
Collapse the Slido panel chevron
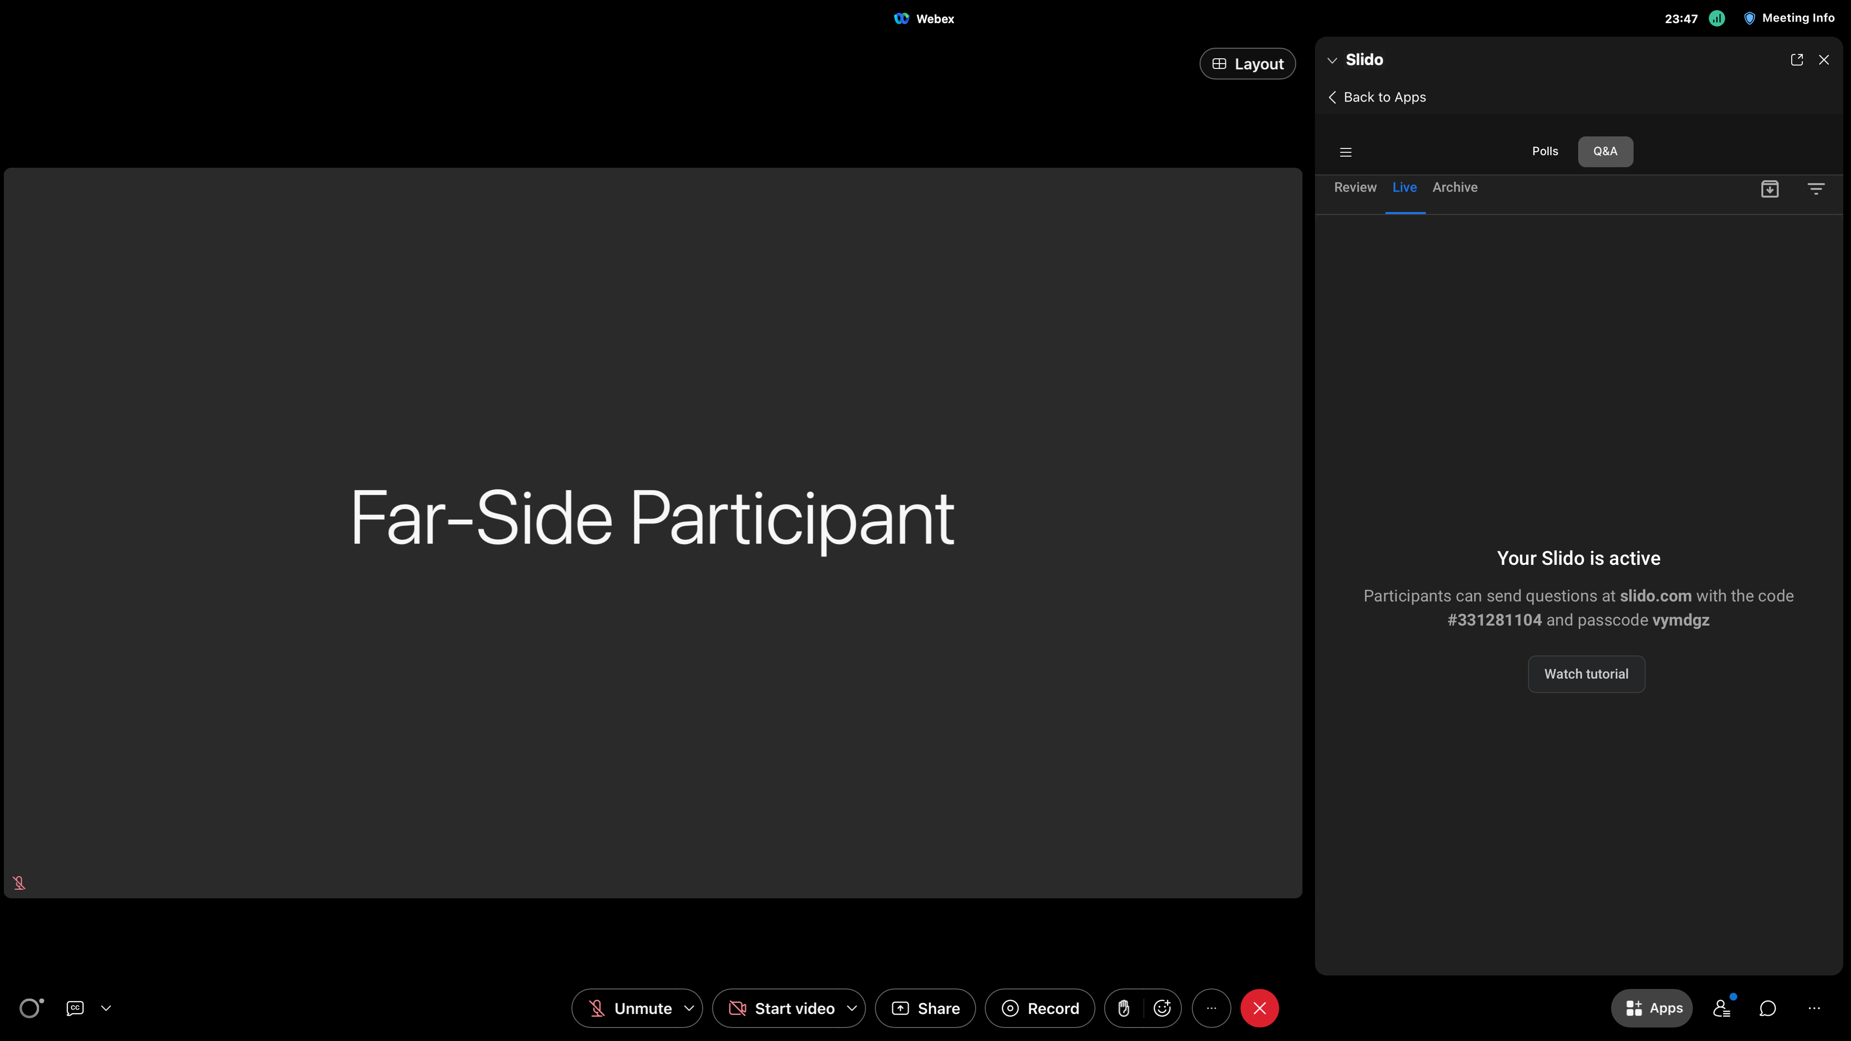1332,60
